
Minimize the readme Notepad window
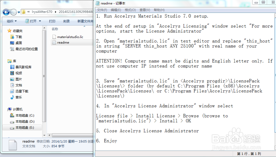coord(256,2)
